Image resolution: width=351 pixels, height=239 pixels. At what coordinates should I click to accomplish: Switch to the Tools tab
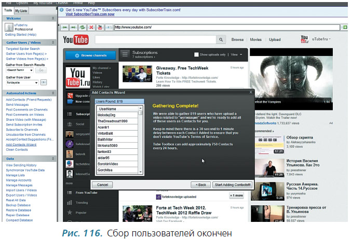[8, 10]
